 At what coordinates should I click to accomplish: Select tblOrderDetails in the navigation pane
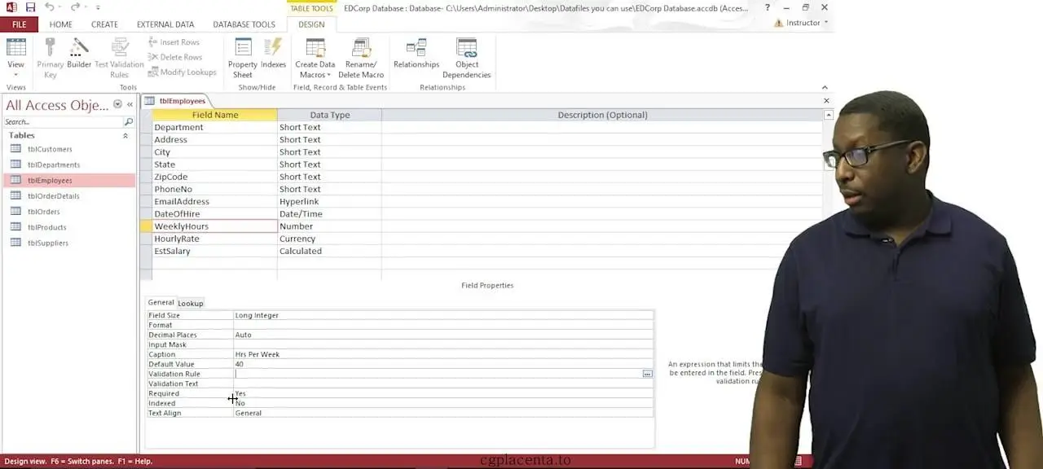click(x=54, y=196)
